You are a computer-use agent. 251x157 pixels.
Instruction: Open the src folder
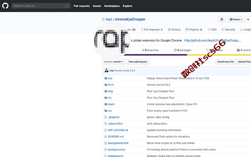(x=110, y=111)
